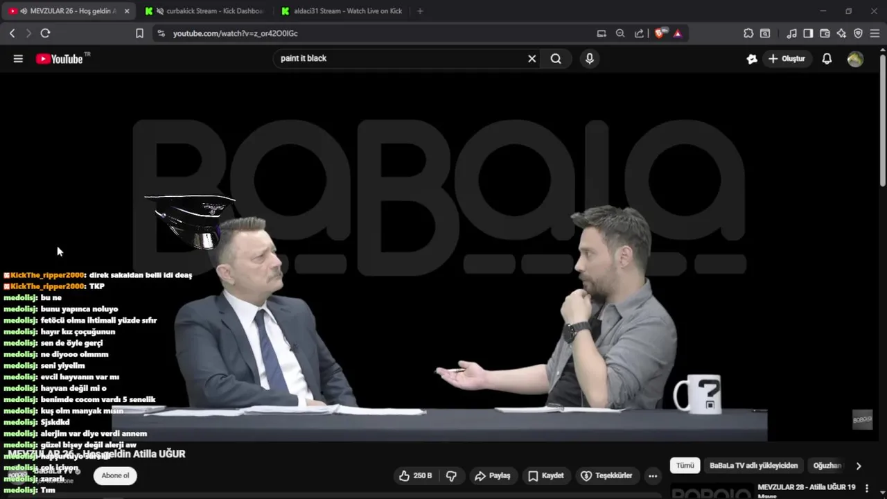
Task: Open the YouTube guide hamburger menu
Action: 18,59
